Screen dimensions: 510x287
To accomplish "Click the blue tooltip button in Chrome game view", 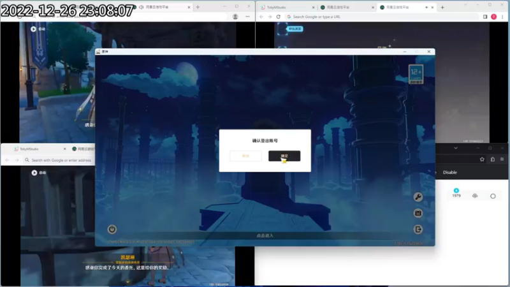I will (x=295, y=29).
